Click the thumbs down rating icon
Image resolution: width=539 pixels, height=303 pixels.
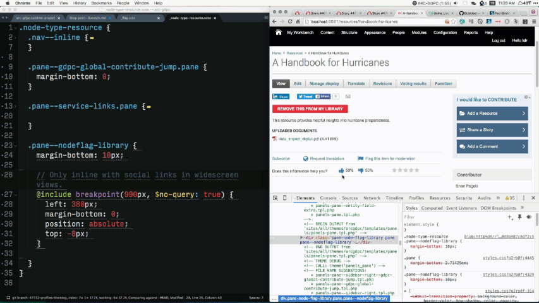361,170
